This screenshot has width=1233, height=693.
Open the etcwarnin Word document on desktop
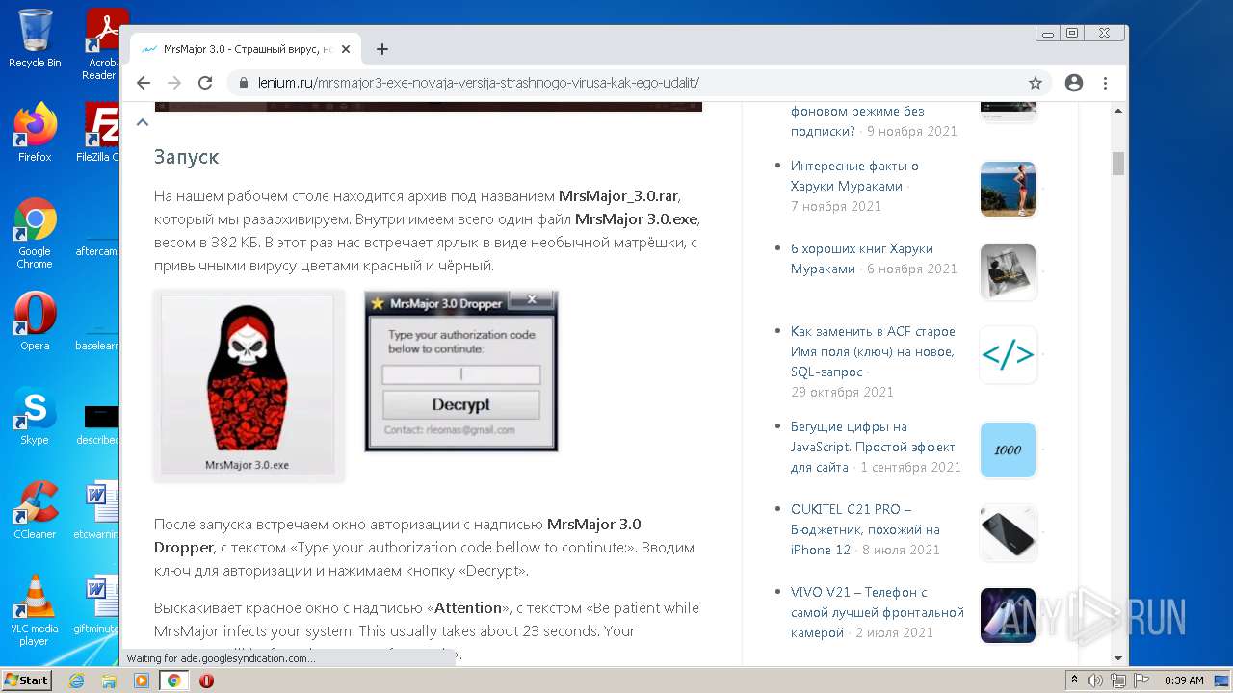96,510
